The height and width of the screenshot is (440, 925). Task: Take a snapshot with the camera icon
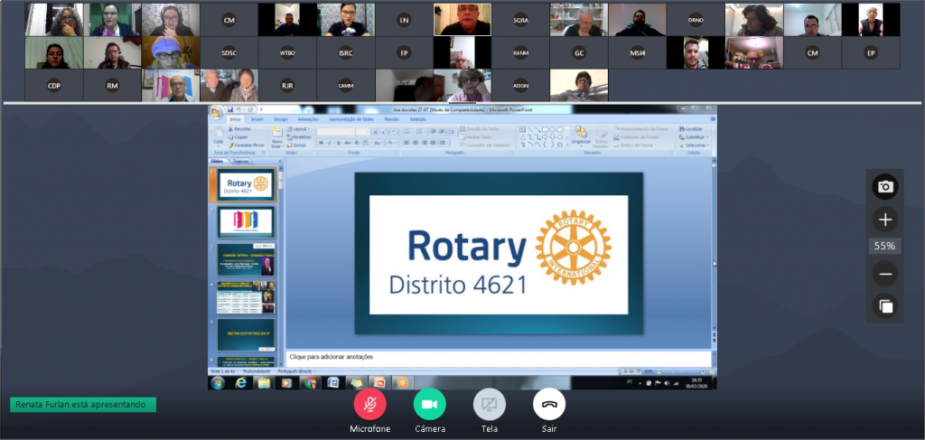pos(885,187)
